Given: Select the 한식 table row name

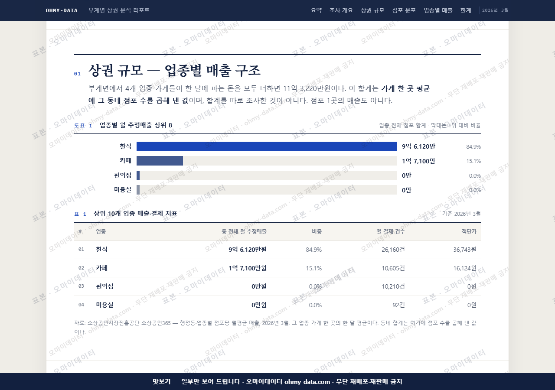Looking at the screenshot, I should 102,250.
